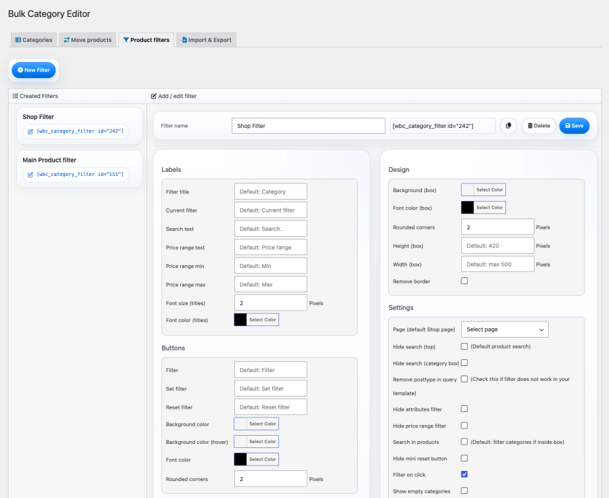Focus the Price range min field
Image resolution: width=609 pixels, height=498 pixels.
(x=271, y=266)
